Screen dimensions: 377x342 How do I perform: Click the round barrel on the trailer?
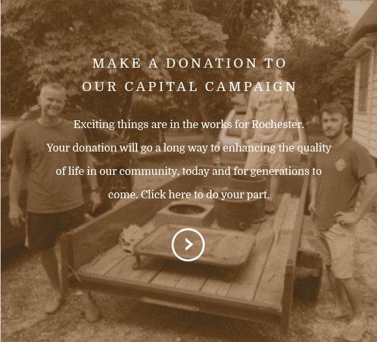pos(240,209)
